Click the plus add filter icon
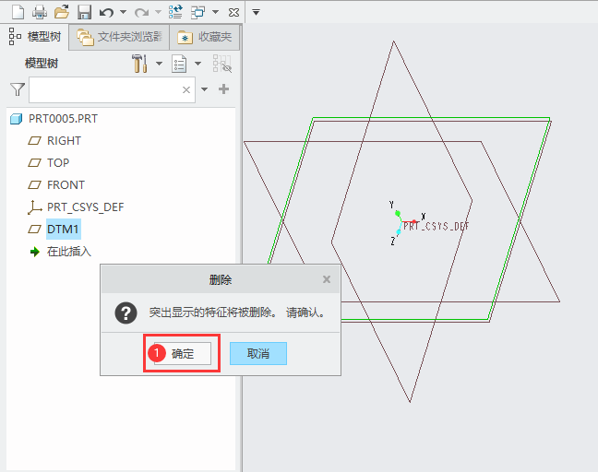This screenshot has height=472, width=598. coord(224,89)
